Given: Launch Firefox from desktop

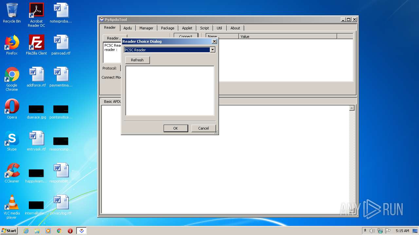Looking at the screenshot, I should pos(12,45).
